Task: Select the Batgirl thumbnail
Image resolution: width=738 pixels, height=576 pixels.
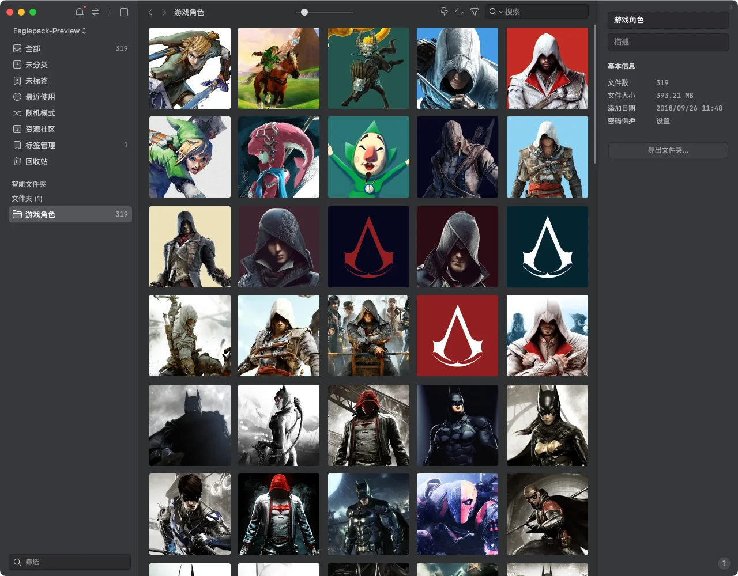Action: pyautogui.click(x=547, y=425)
